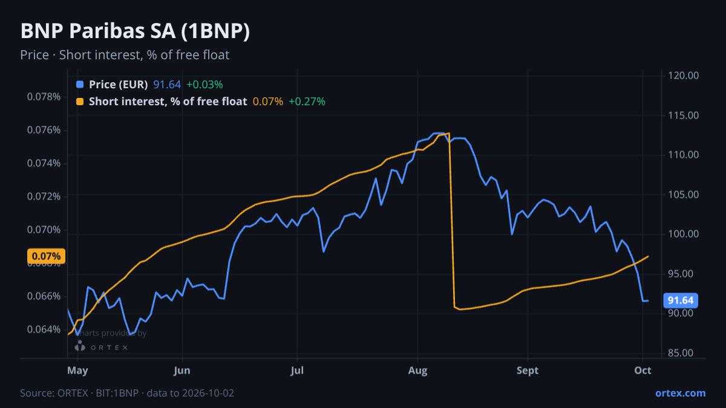The height and width of the screenshot is (408, 726).
Task: Click the 105.00 right axis label
Action: (684, 195)
